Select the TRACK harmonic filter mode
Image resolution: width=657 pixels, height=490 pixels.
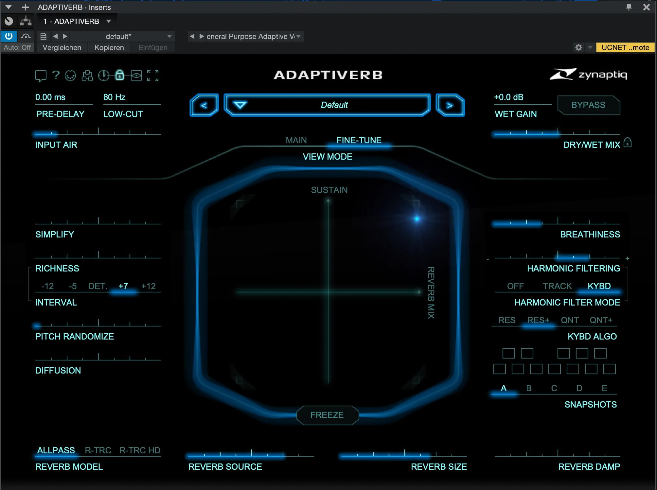click(x=557, y=286)
